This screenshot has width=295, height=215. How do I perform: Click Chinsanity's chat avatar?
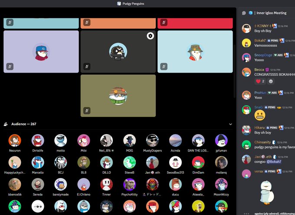pos(246,145)
